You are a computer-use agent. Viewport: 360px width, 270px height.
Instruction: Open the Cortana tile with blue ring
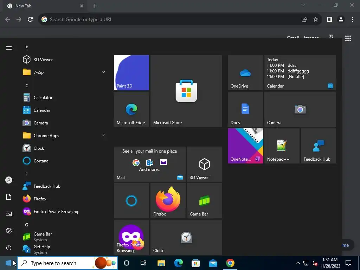(131, 201)
